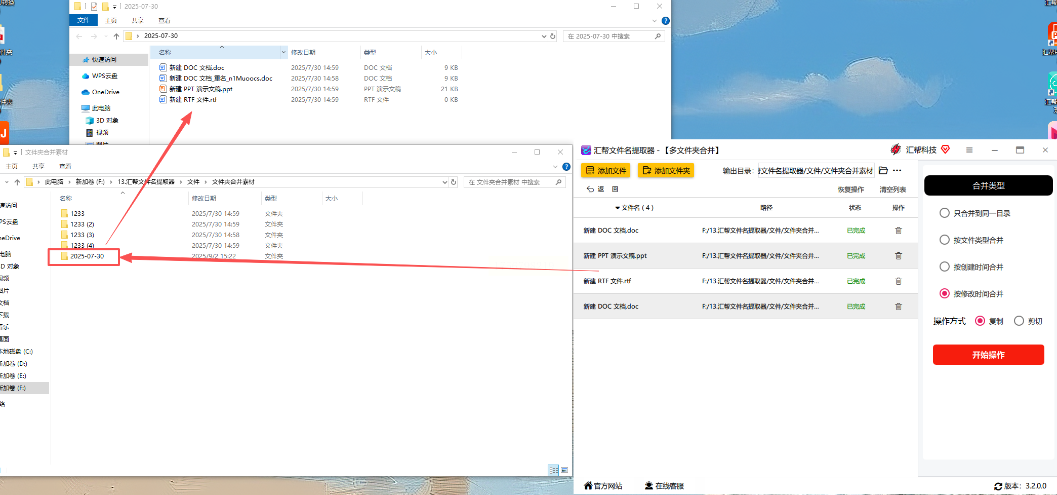The width and height of the screenshot is (1057, 495).
Task: Click the red 开始操作 button
Action: (x=988, y=355)
